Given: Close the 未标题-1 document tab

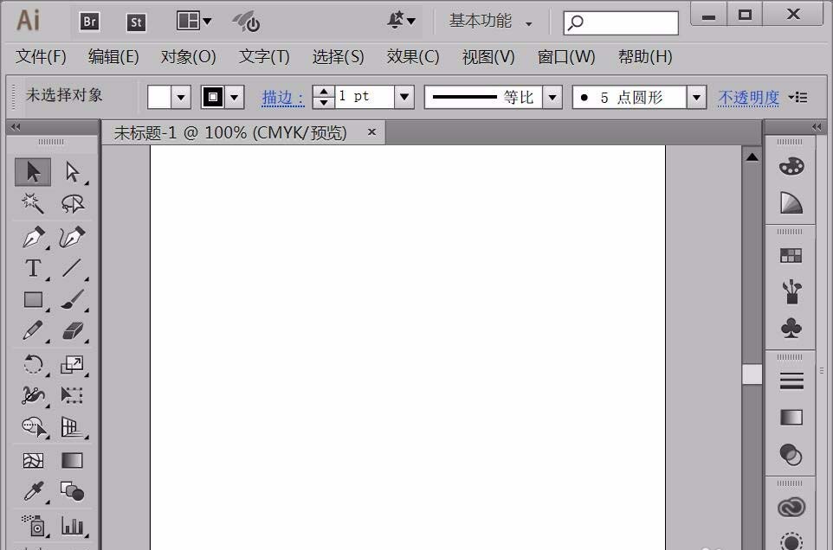Looking at the screenshot, I should [371, 131].
